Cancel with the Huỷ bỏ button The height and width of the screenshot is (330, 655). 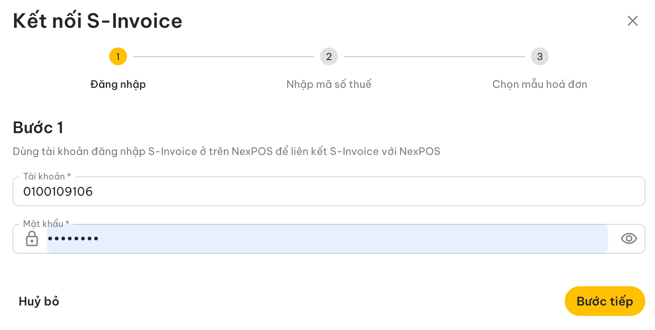click(x=39, y=301)
